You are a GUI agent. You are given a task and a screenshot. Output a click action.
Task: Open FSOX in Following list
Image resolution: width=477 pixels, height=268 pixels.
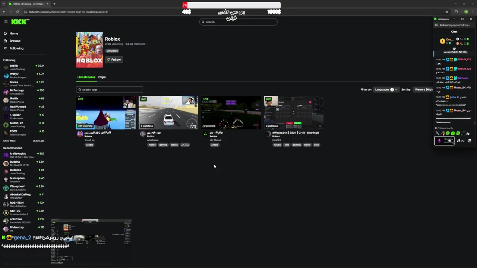coord(24,133)
